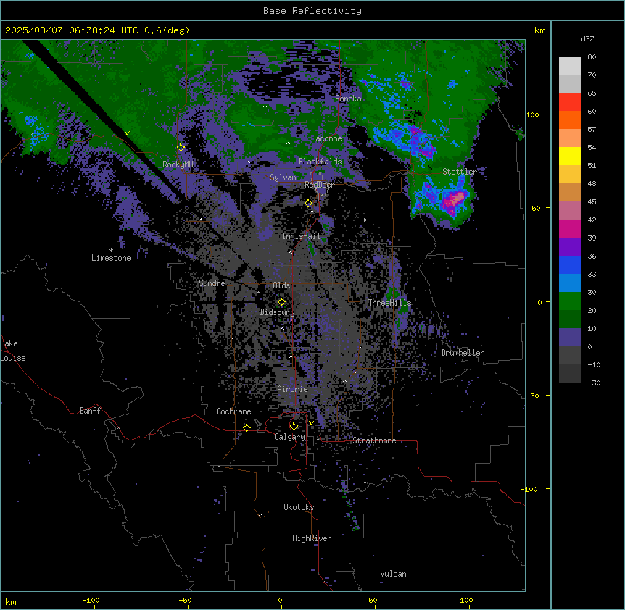Image resolution: width=625 pixels, height=610 pixels.
Task: Click the Airdrie town label
Action: (292, 389)
